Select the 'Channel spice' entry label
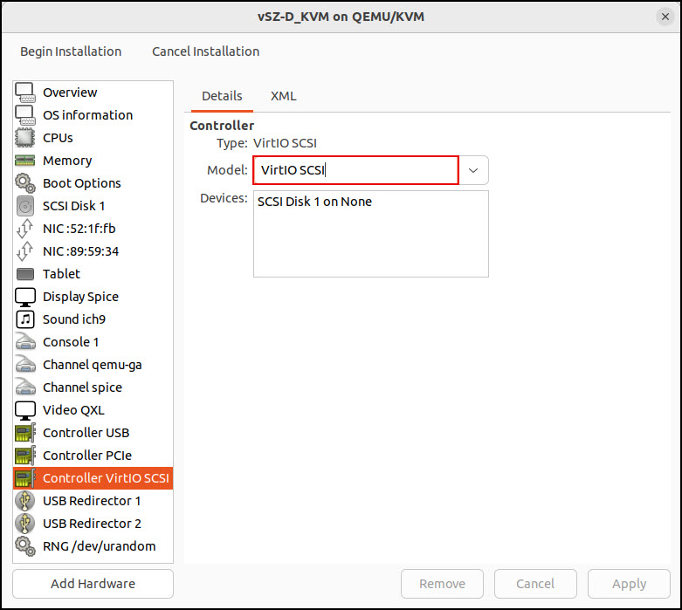 pos(82,387)
